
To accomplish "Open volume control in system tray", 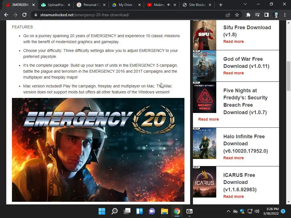I will pyautogui.click(x=257, y=211).
